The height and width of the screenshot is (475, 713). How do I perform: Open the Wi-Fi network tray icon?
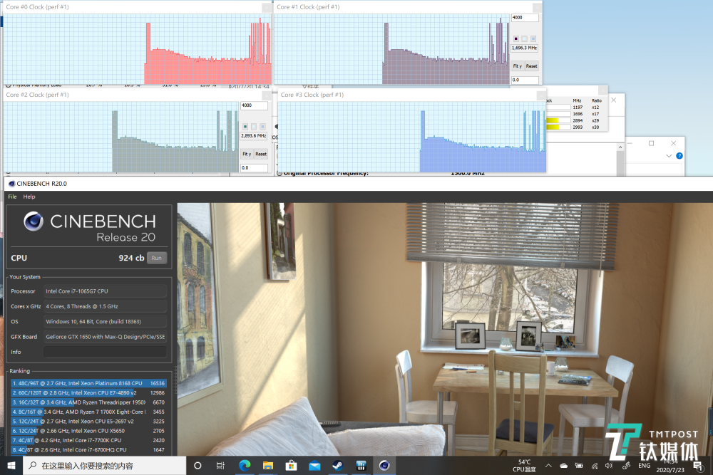point(595,466)
